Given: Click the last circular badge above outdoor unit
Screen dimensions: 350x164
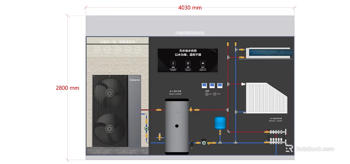Looking at the screenshot, I should point(139,50).
